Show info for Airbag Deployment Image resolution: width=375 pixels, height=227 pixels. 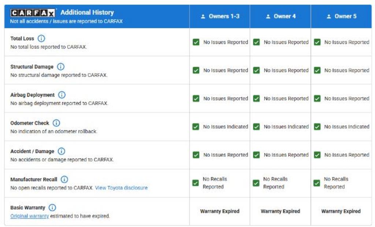click(x=62, y=95)
